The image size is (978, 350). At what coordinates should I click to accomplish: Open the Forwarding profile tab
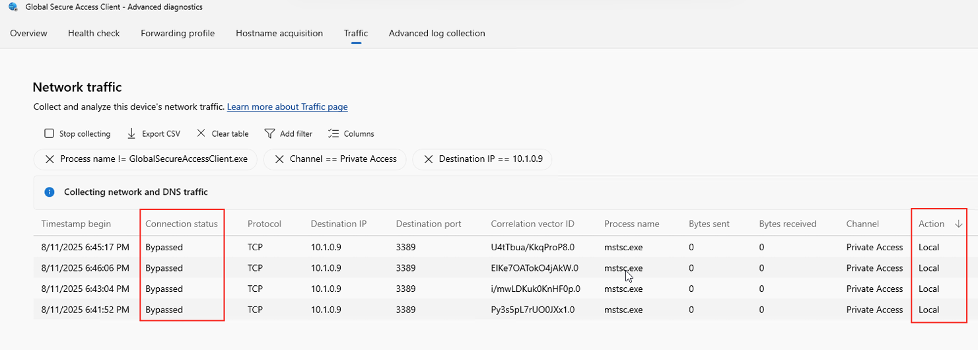[178, 33]
